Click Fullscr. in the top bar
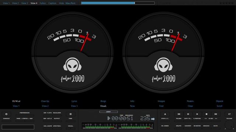236x132 pixels. pyautogui.click(x=43, y=3)
